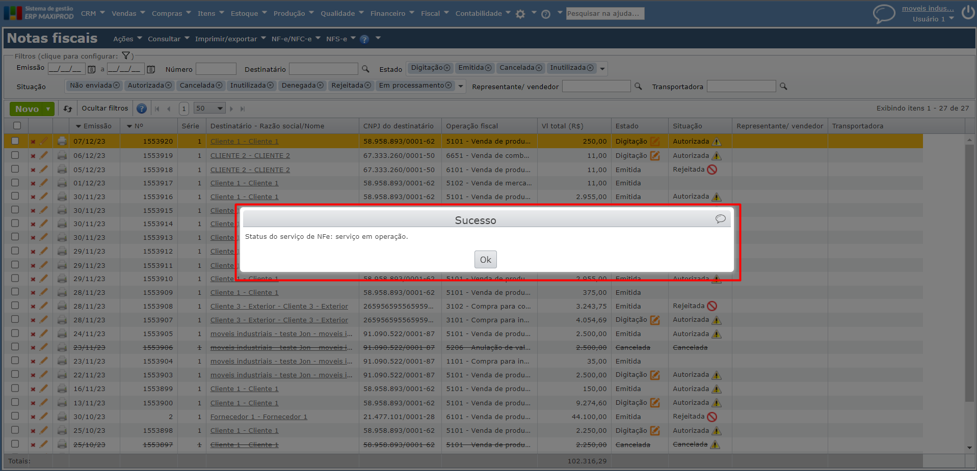Click the rejected icon for invoice 1553918
Viewport: 977px width, 471px height.
point(712,170)
